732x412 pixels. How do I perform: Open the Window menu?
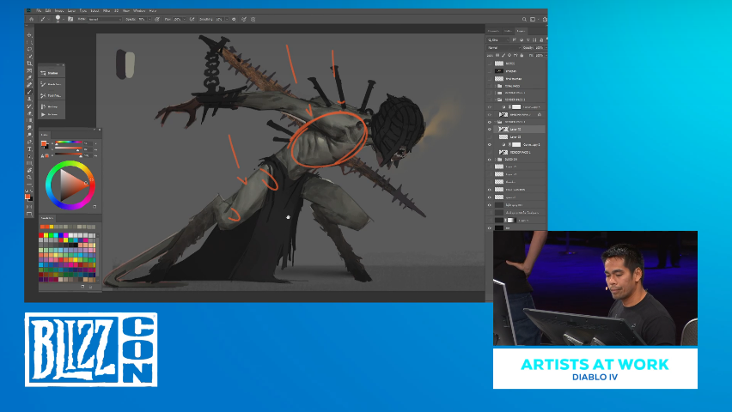[x=139, y=10]
